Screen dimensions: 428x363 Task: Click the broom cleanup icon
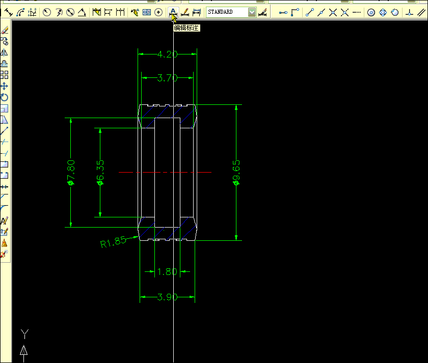click(5, 243)
